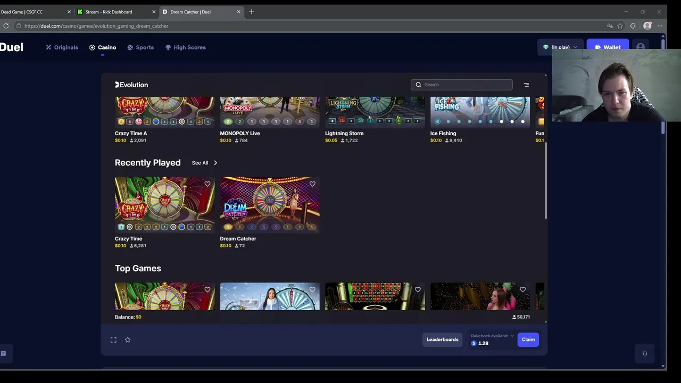The image size is (681, 383).
Task: Click the Balance: $0 text
Action: click(x=128, y=317)
